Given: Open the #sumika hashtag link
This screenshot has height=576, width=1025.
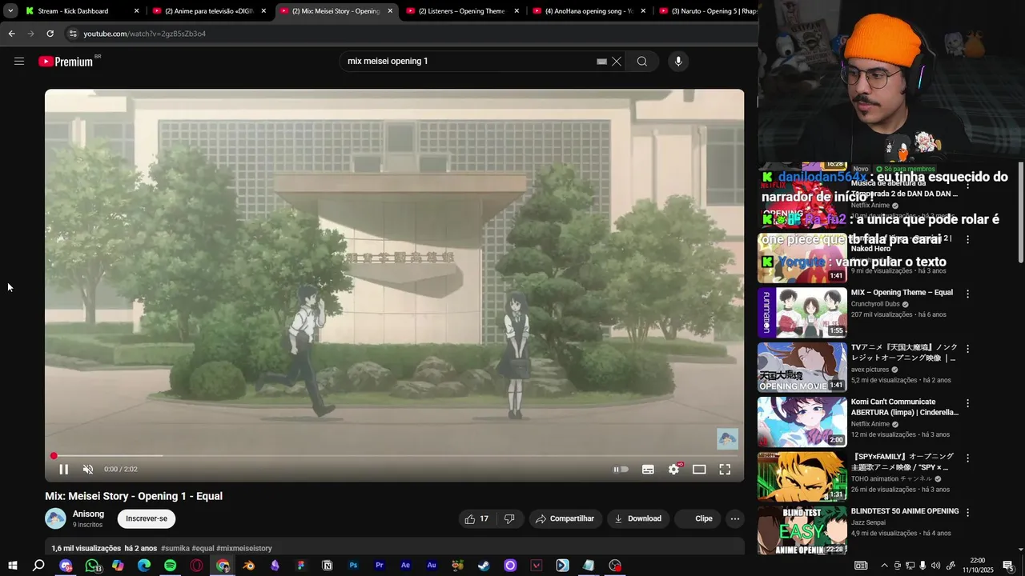Looking at the screenshot, I should point(175,548).
